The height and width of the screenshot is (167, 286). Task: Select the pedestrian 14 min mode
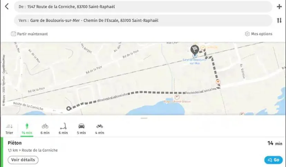pyautogui.click(x=27, y=129)
